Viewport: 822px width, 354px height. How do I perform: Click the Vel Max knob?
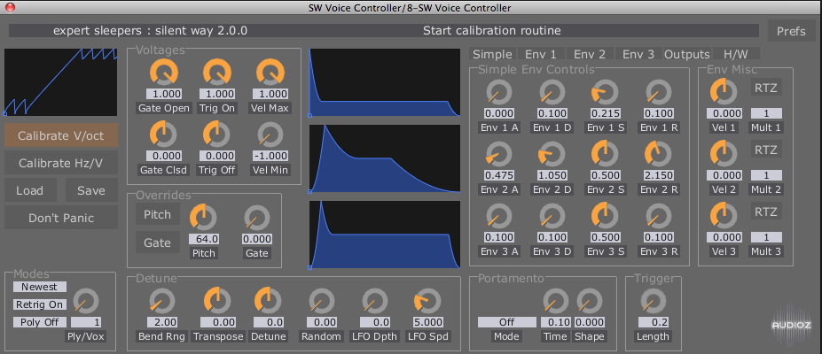[x=270, y=72]
